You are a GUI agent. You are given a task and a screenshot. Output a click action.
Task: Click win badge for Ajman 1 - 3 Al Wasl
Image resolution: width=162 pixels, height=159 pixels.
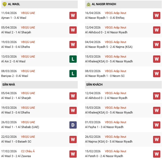coord(73,15)
